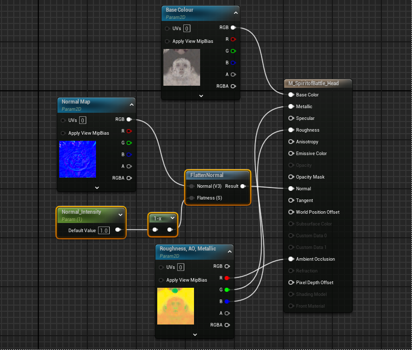Click RGB pin on Roughness, AO, Metallic node
412x350 pixels.
[227, 266]
